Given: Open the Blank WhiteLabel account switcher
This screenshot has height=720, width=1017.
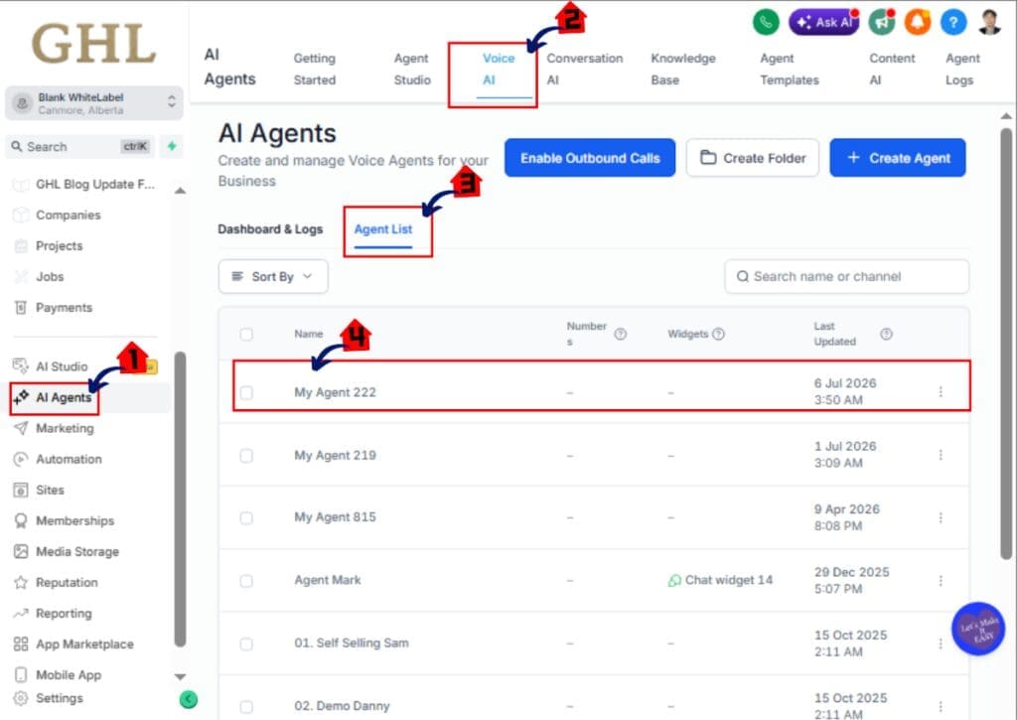Looking at the screenshot, I should click(x=94, y=103).
